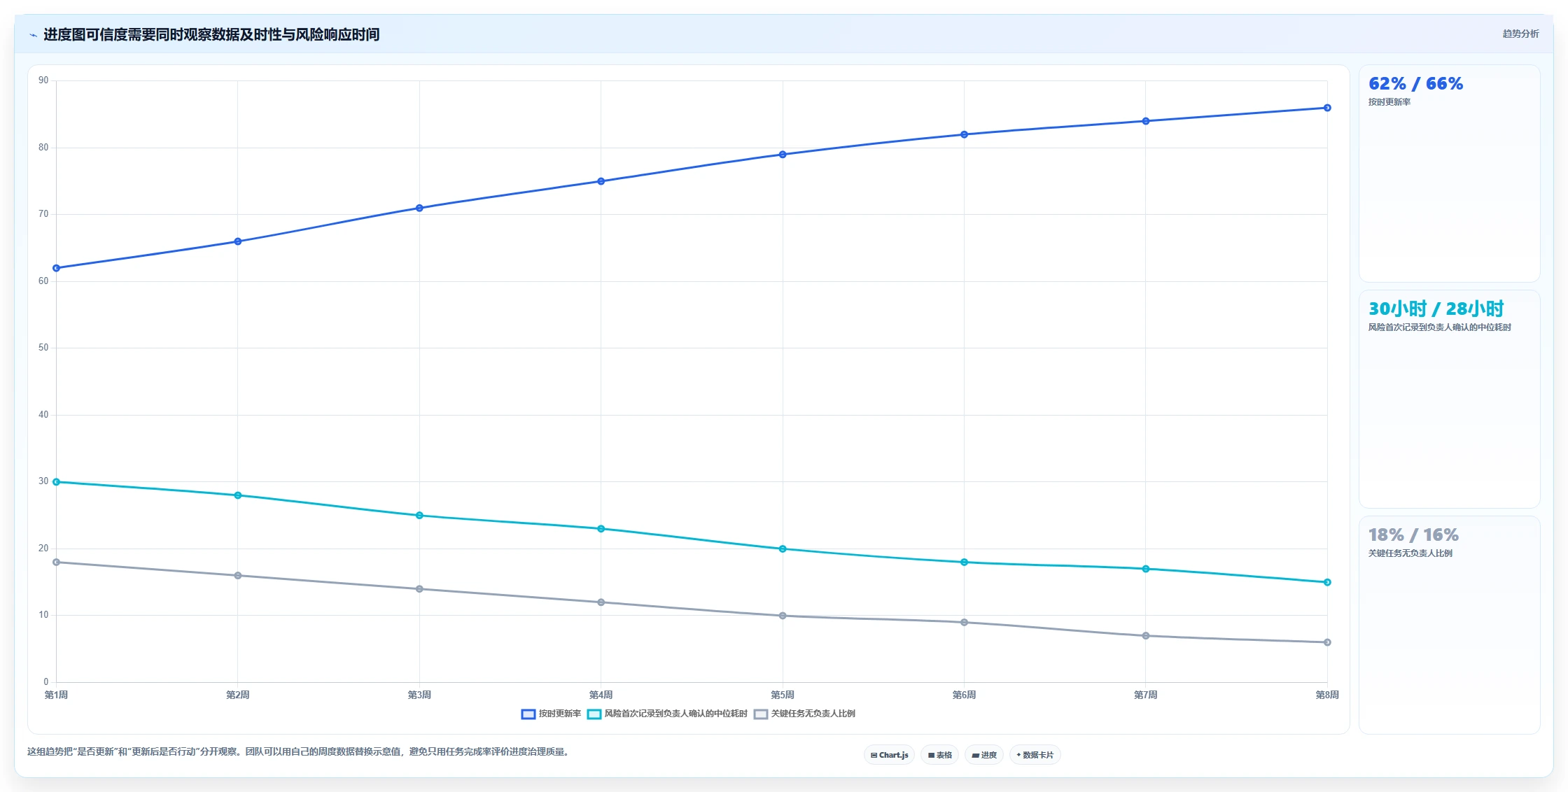
Task: Click the 第6周 x-axis label
Action: coord(964,695)
